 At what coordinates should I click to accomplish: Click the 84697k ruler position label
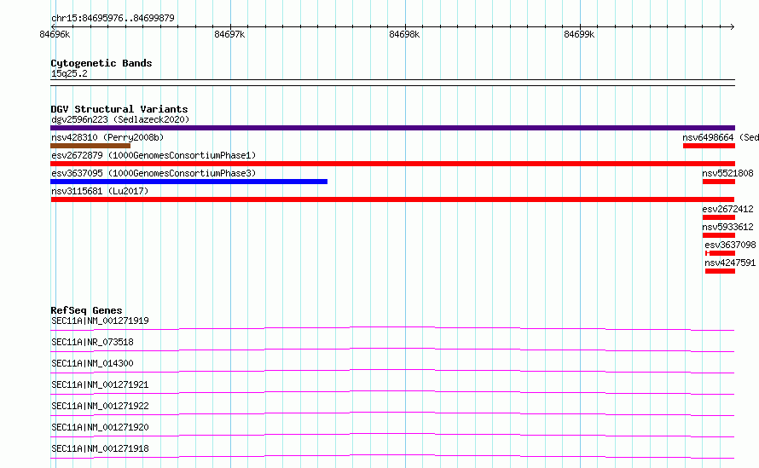pos(229,34)
